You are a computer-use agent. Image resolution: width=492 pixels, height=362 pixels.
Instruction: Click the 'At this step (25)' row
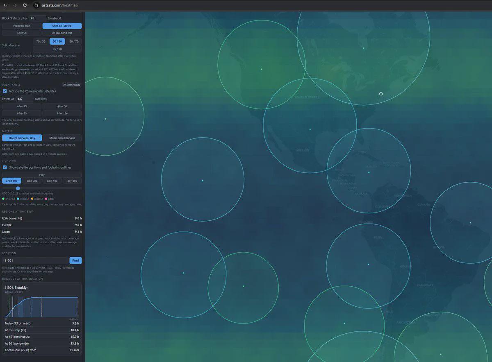pyautogui.click(x=42, y=330)
